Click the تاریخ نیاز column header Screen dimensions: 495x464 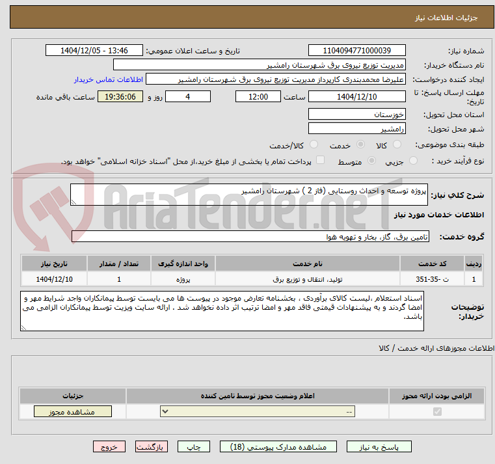tap(54, 264)
